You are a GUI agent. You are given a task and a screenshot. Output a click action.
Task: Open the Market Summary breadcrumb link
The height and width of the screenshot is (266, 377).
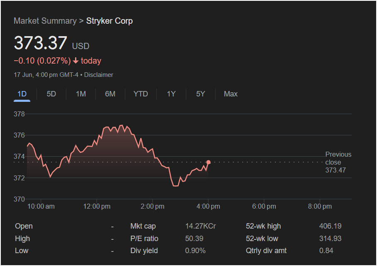click(45, 21)
